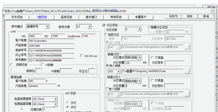The height and width of the screenshot is (112, 218).
Task: Open the 开卡设定 tab
Action: point(17,17)
